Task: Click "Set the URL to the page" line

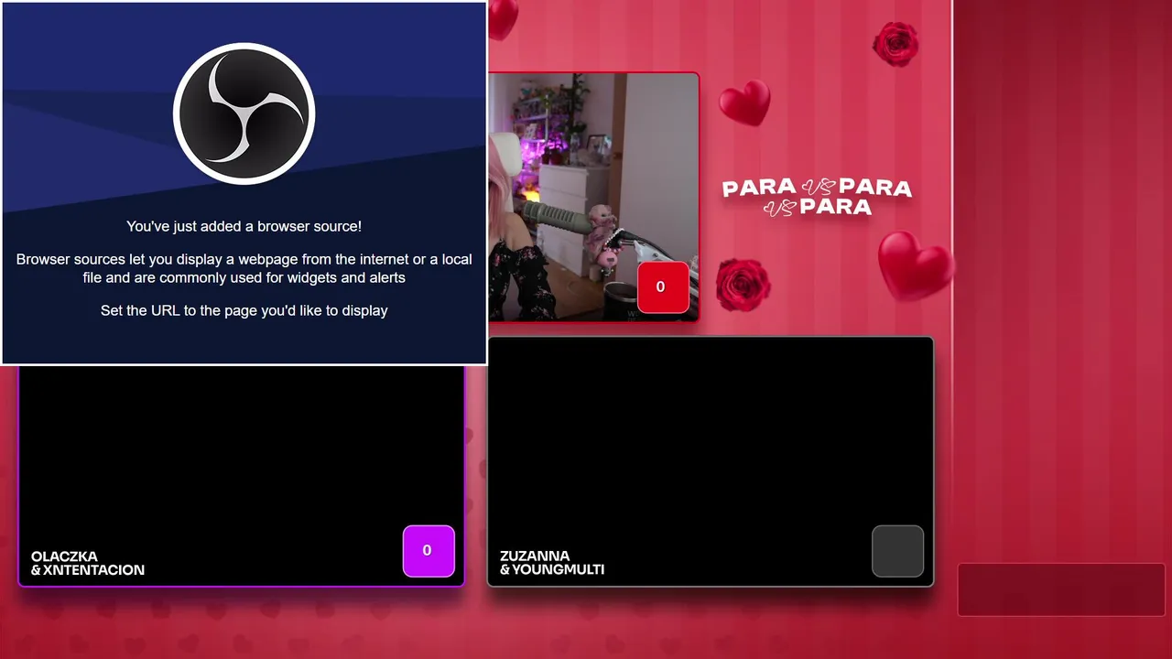Action: [244, 310]
